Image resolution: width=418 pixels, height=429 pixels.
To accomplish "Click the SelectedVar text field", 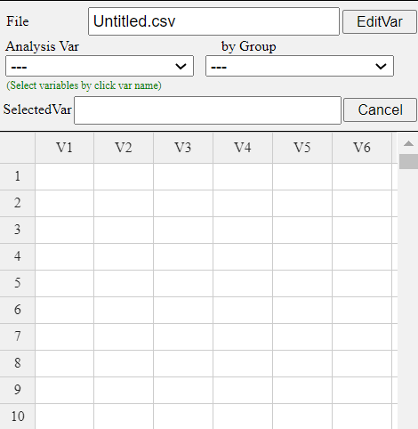I will (x=207, y=110).
